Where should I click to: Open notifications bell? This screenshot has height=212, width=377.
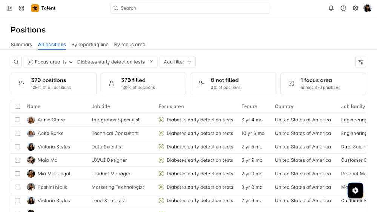pyautogui.click(x=331, y=8)
